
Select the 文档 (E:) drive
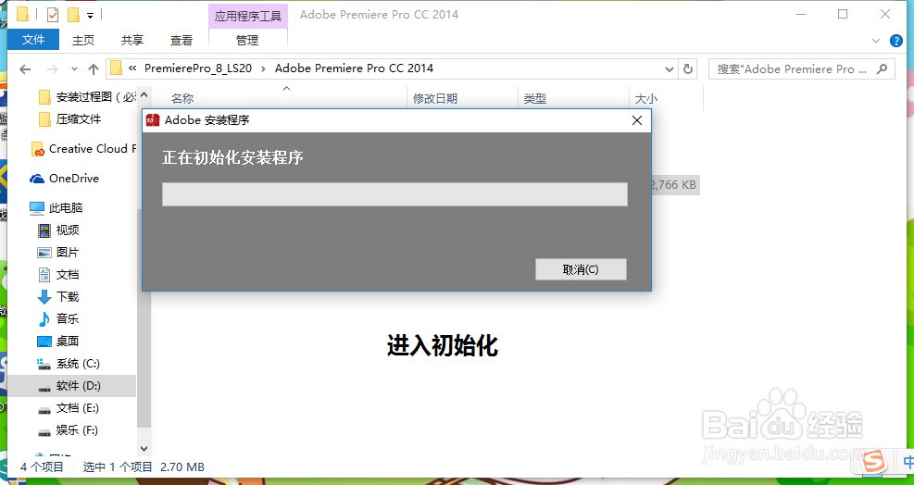[x=69, y=408]
